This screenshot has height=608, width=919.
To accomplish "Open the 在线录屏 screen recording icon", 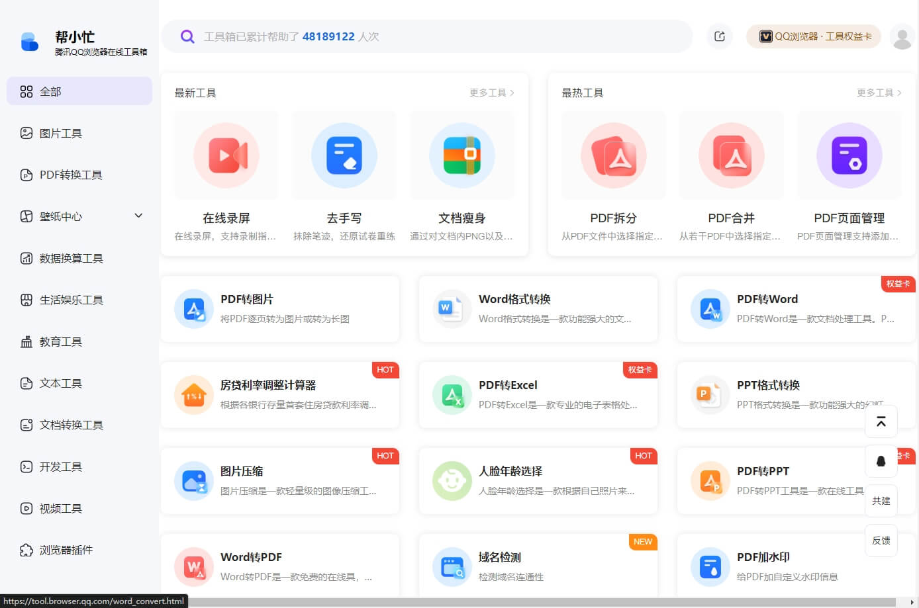I will 226,155.
